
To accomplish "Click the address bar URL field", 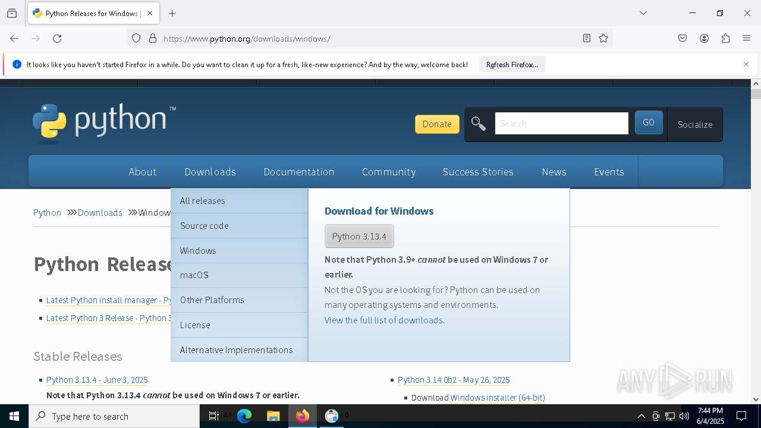I will [369, 39].
